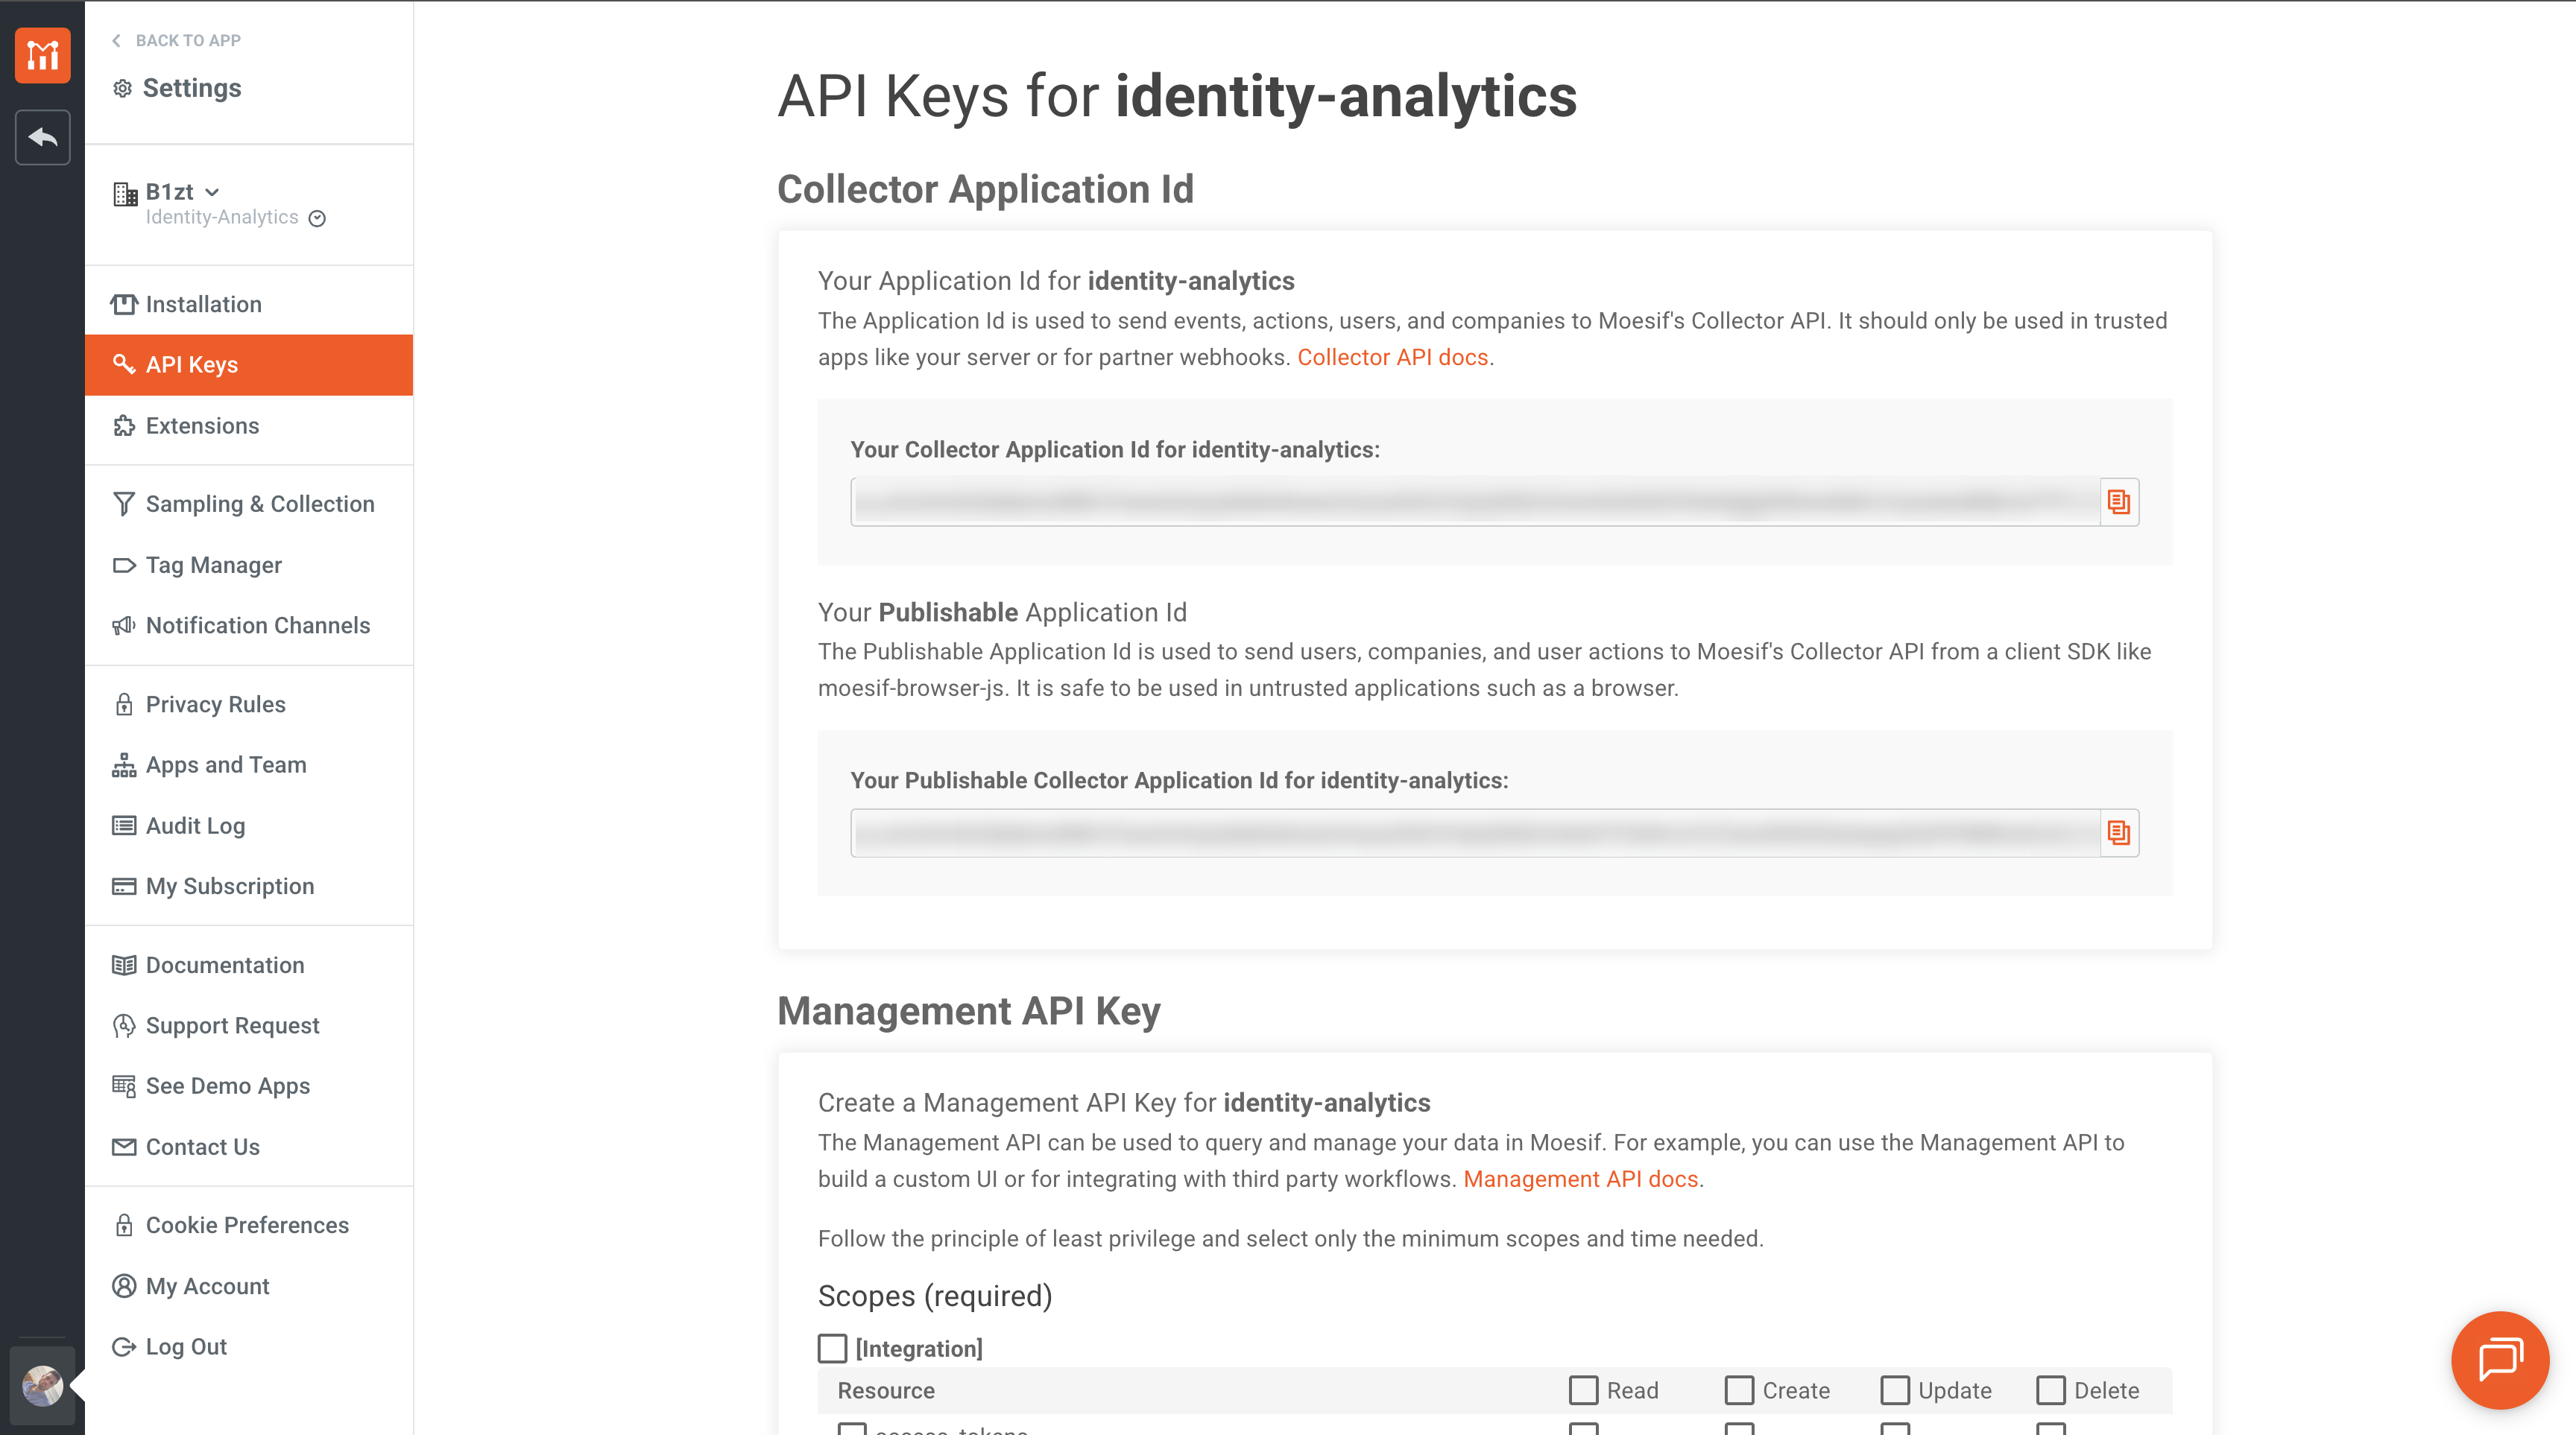Screen dimensions: 2576x1435
Task: Open the Extensions settings page
Action: [x=249, y=425]
